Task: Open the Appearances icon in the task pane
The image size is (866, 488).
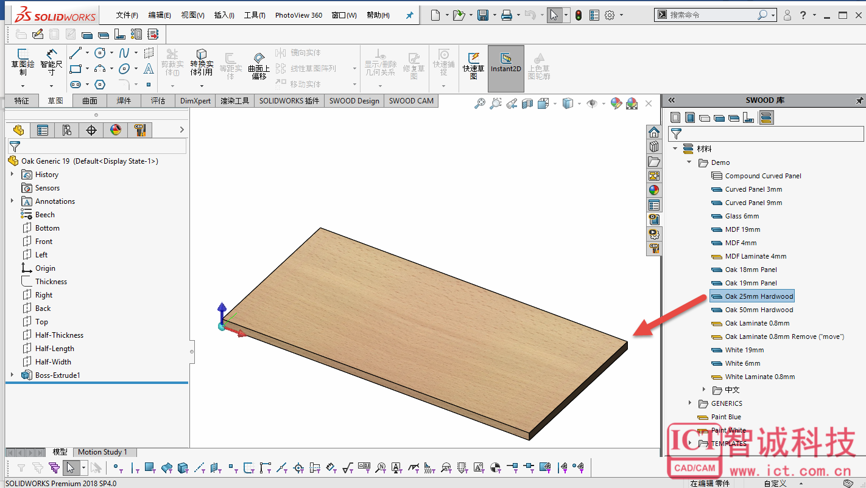Action: (x=654, y=190)
